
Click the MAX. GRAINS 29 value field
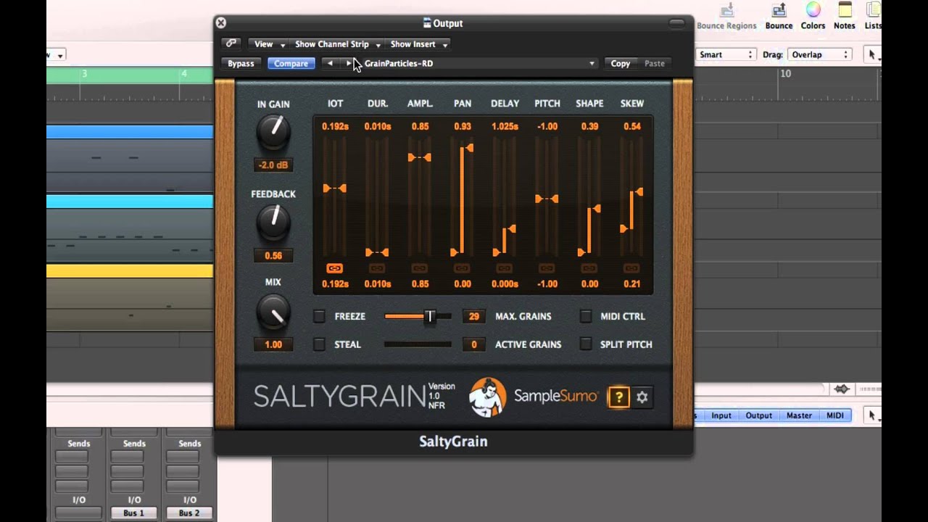pyautogui.click(x=473, y=316)
